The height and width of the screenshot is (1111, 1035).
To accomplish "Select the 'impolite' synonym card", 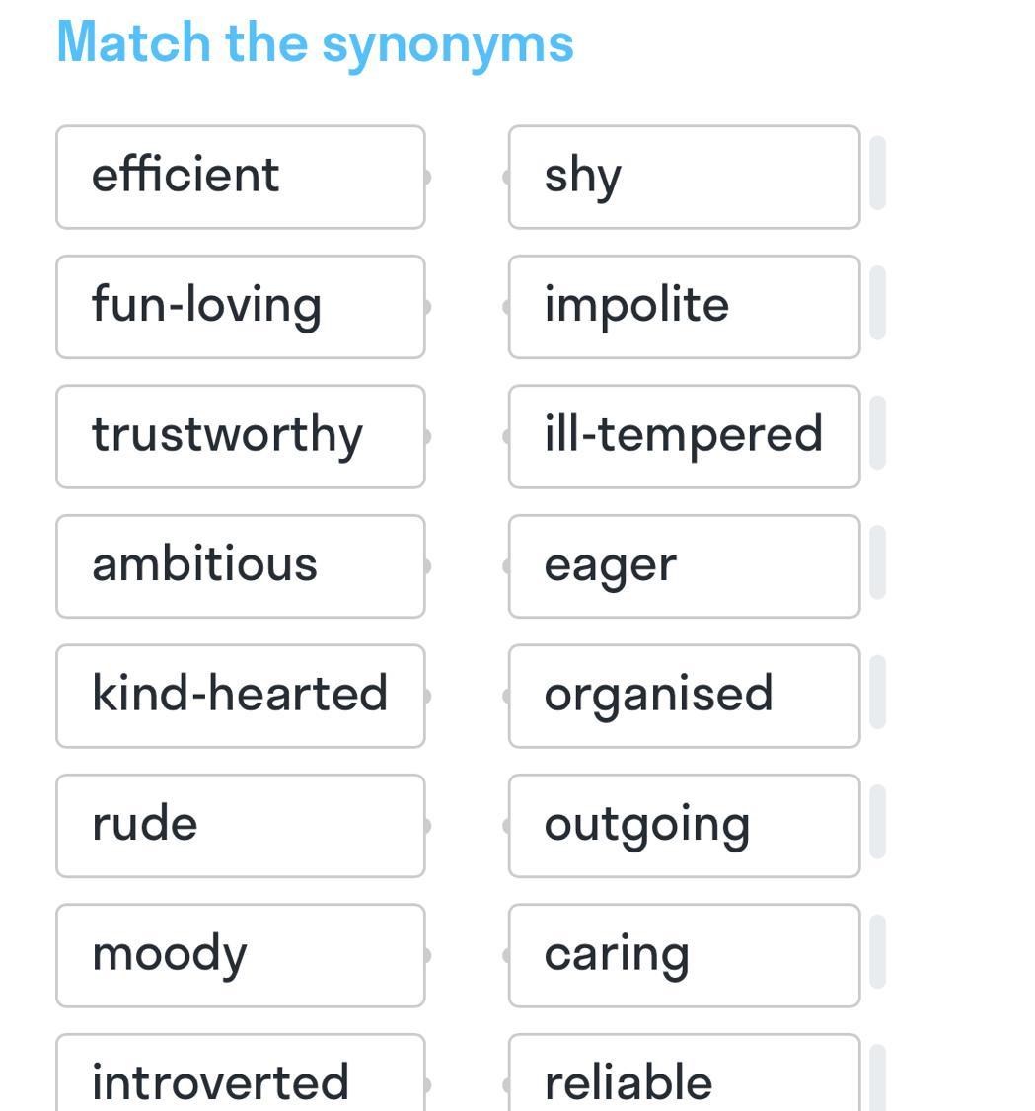I will click(x=685, y=307).
